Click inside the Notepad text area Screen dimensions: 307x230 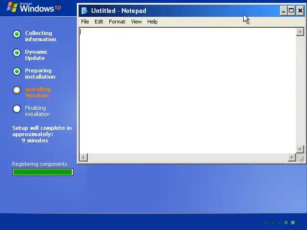tap(188, 91)
